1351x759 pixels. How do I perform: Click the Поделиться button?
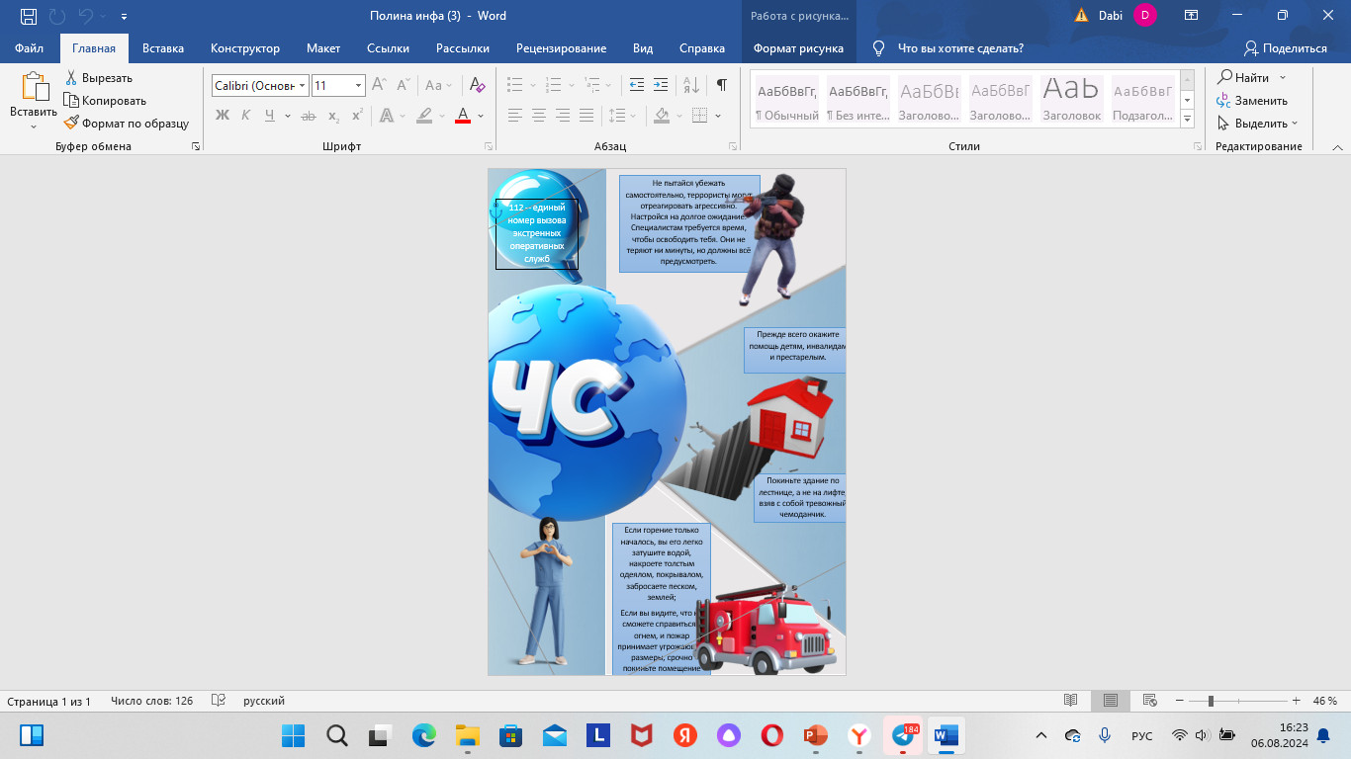tap(1285, 48)
